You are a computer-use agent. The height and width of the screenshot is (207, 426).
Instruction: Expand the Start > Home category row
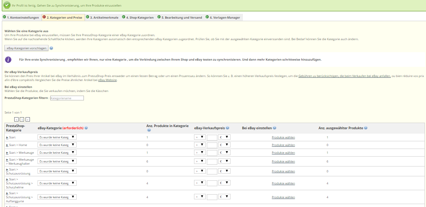(7, 145)
